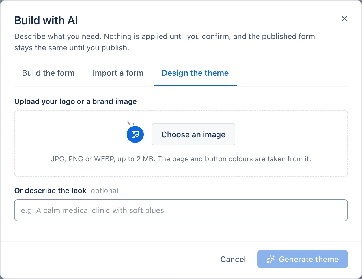Click the Choose an image button
The image size is (362, 279).
193,134
